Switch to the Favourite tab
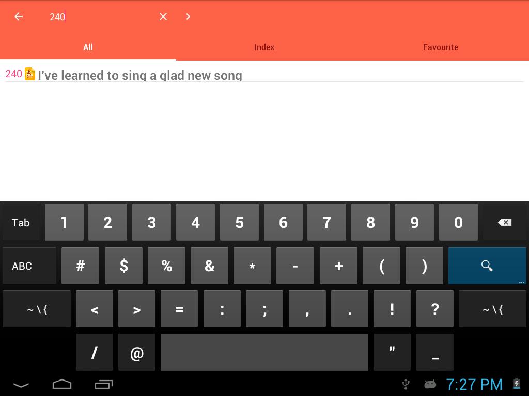This screenshot has width=529, height=396. click(441, 47)
